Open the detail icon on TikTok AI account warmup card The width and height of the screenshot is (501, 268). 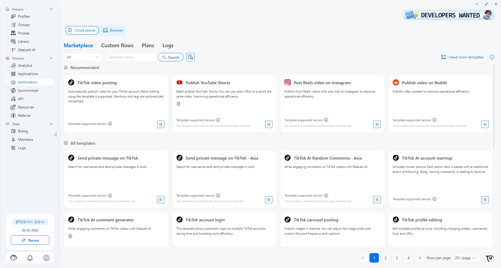coord(485,200)
